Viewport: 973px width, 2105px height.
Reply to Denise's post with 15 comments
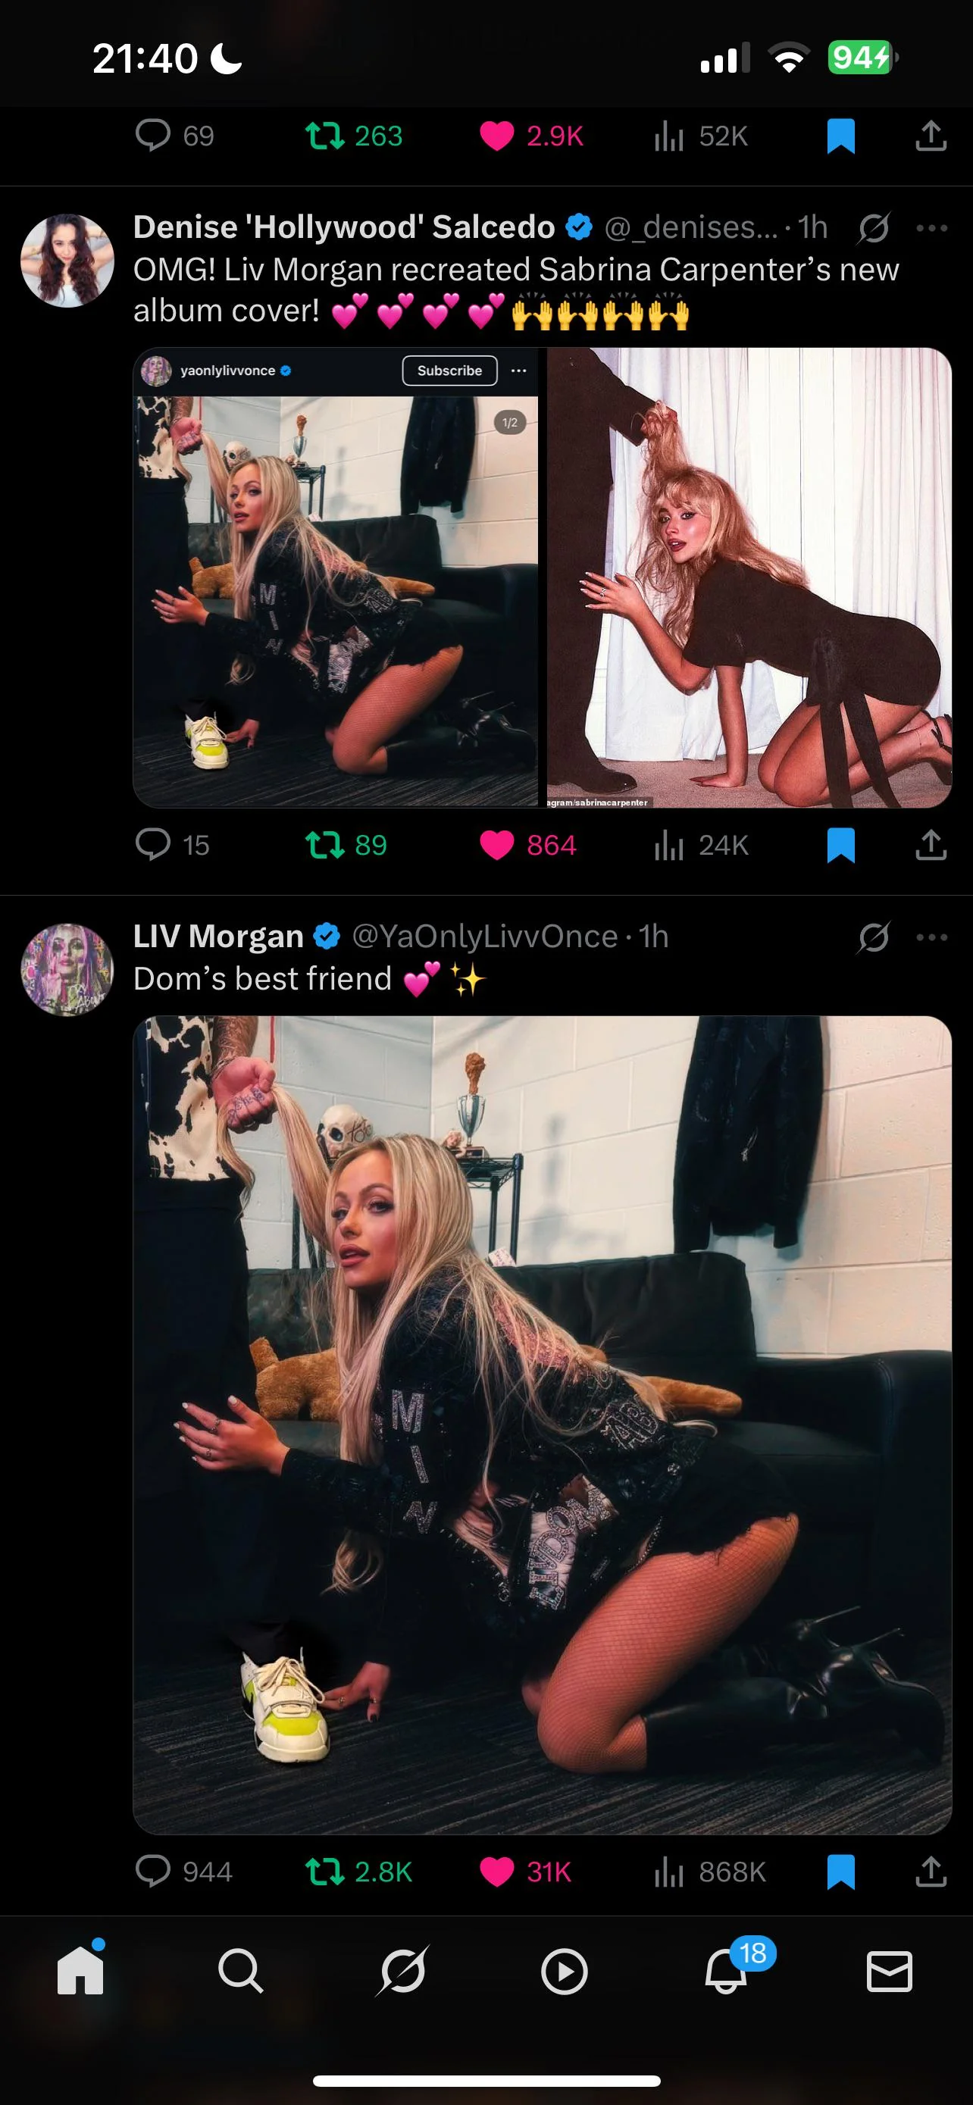click(172, 845)
